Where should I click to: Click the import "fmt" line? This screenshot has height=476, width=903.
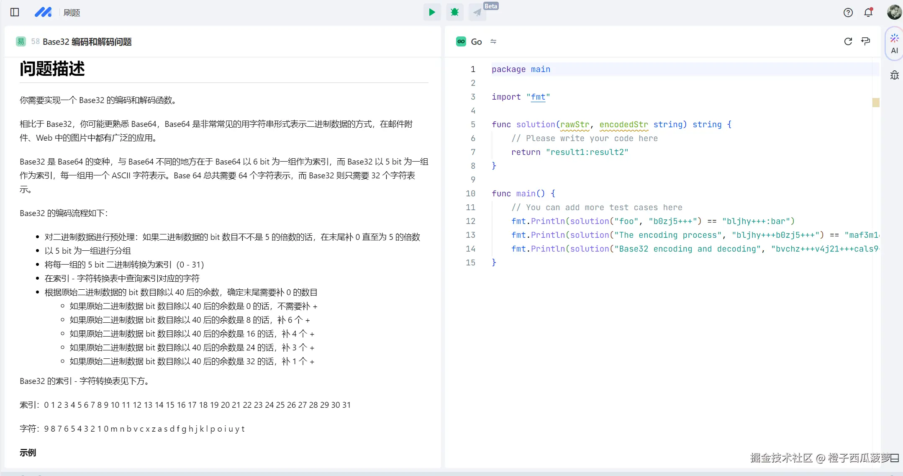(x=521, y=97)
